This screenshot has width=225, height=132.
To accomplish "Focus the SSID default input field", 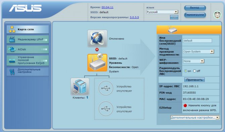I will (197, 41).
